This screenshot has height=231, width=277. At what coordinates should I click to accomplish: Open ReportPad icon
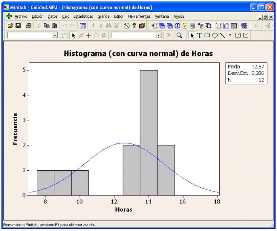(193, 26)
